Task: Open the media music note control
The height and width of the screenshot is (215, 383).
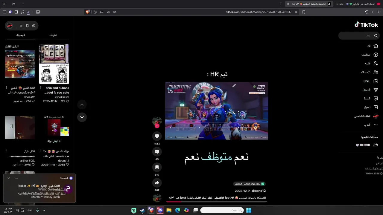Action: point(22,12)
